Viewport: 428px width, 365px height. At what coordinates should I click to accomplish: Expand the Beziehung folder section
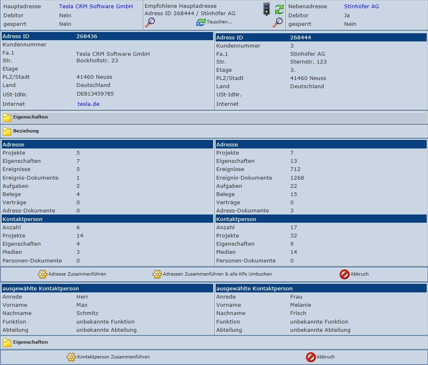tap(7, 131)
